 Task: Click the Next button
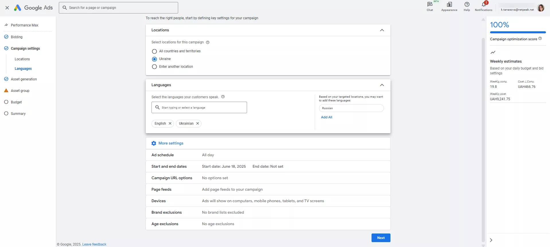pos(381,238)
